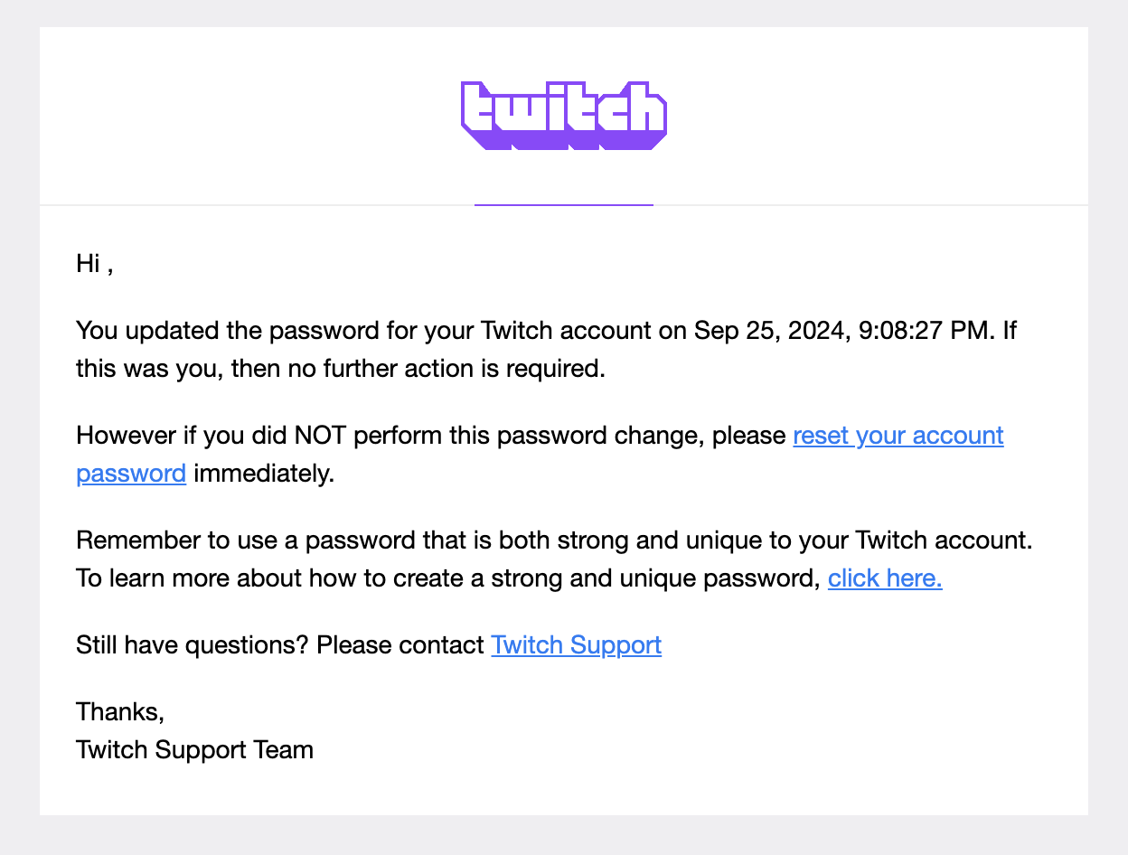
Task: Click the "Thanks," closing line
Action: pos(120,711)
